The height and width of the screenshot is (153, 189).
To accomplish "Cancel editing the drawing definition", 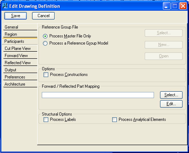I will coord(43,16).
